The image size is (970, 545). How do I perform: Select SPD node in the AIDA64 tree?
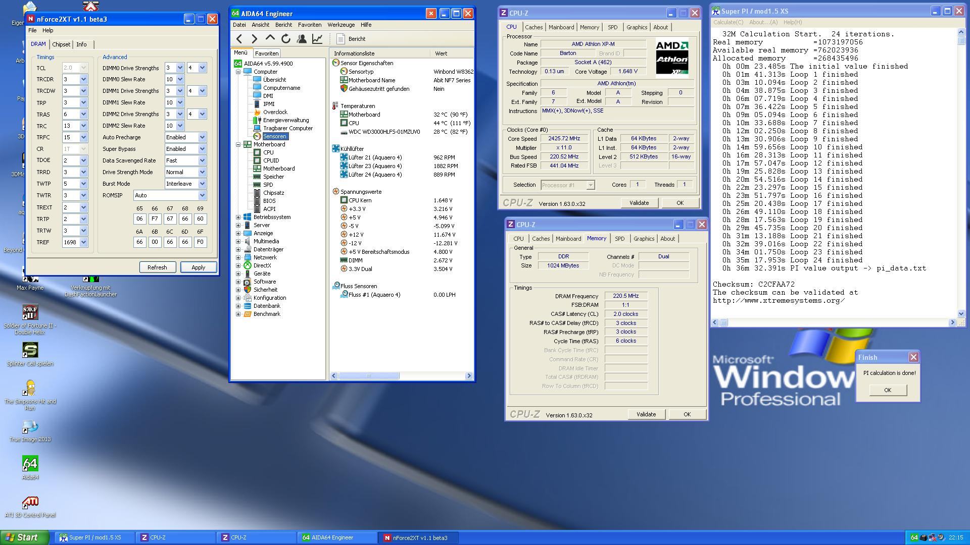[x=268, y=185]
